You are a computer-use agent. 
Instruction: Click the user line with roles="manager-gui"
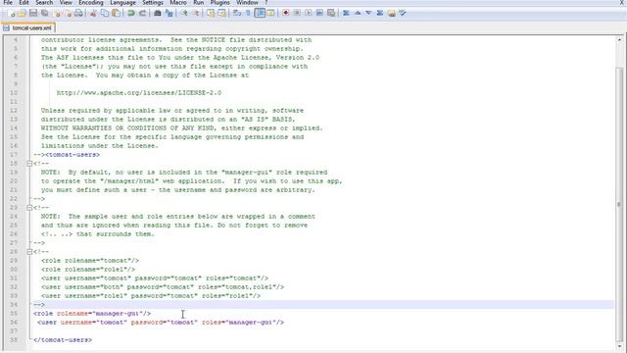point(161,323)
